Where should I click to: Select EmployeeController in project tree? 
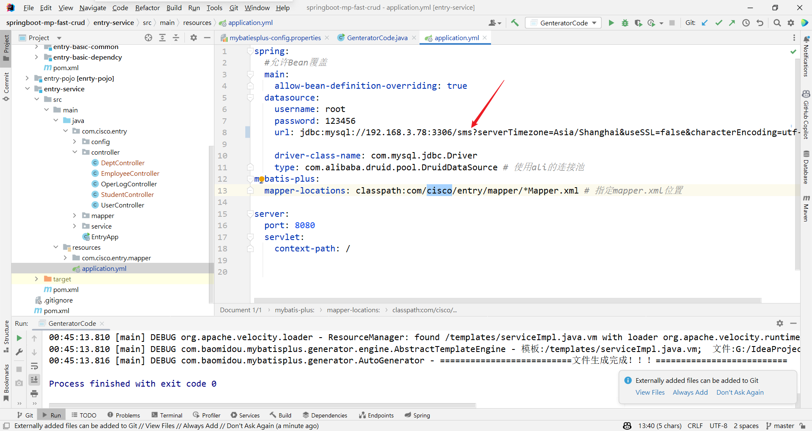[130, 173]
